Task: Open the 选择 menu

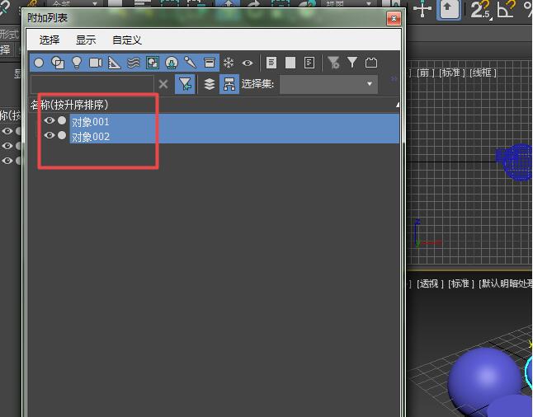Action: pos(50,40)
